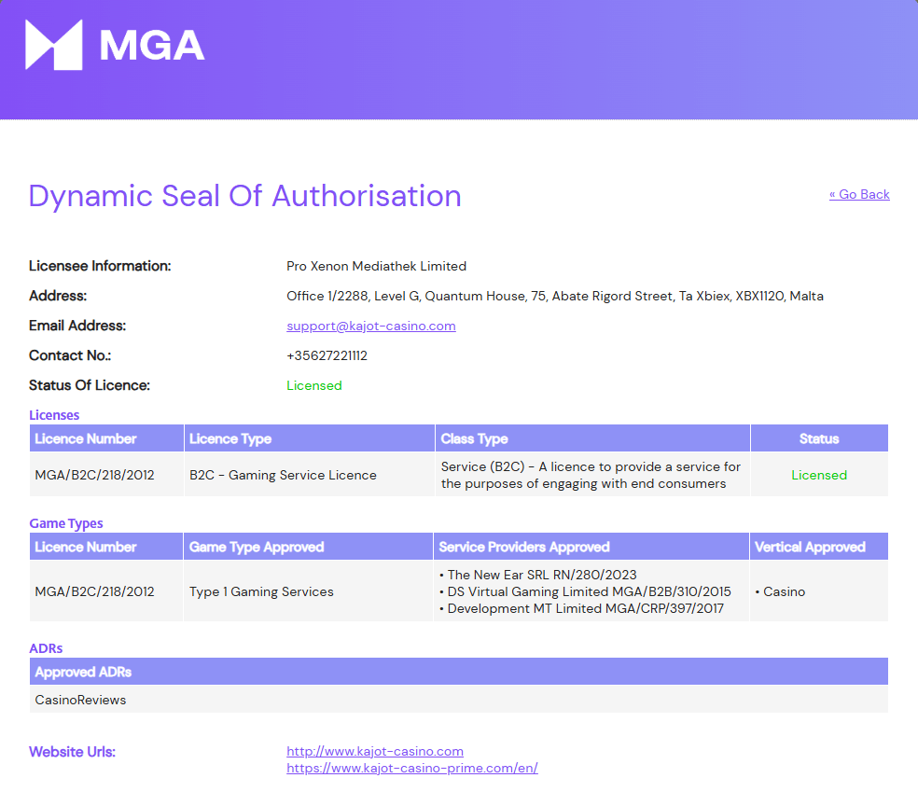Click the Game Type Approved column header

308,547
